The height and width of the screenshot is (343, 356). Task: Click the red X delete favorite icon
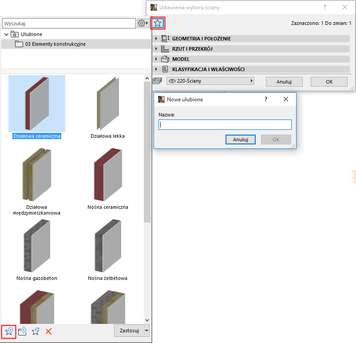tap(48, 331)
